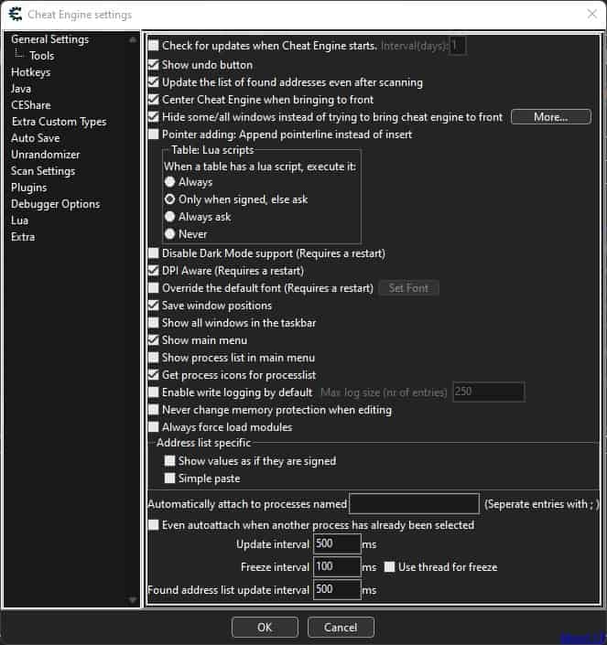Enable Disable Dark Mode support checkbox
This screenshot has width=607, height=645.
click(154, 253)
